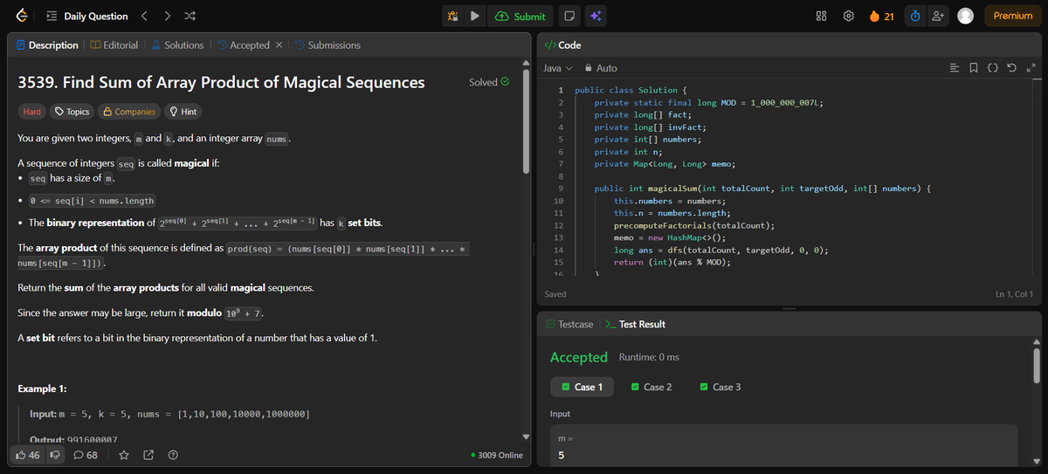Share the problem with external link icon
The image size is (1048, 474).
148,455
